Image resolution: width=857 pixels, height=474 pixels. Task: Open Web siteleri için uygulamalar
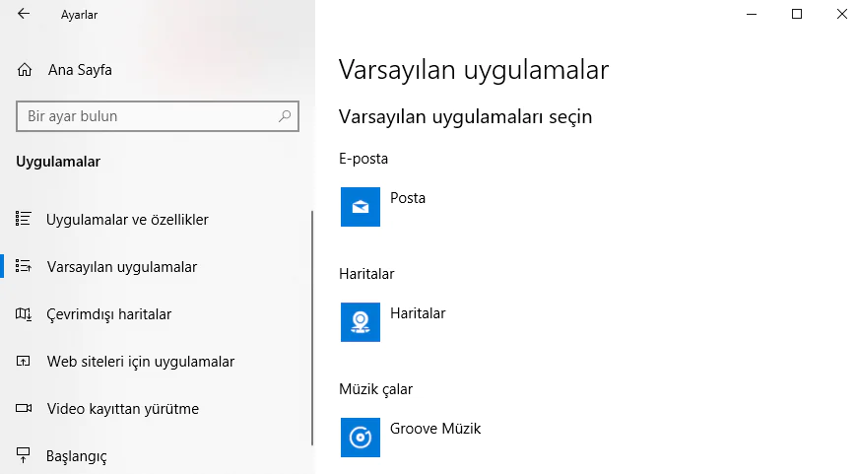click(140, 362)
